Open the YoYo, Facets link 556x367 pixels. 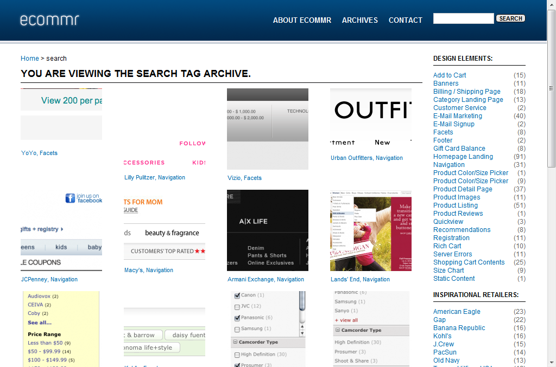[x=39, y=153]
